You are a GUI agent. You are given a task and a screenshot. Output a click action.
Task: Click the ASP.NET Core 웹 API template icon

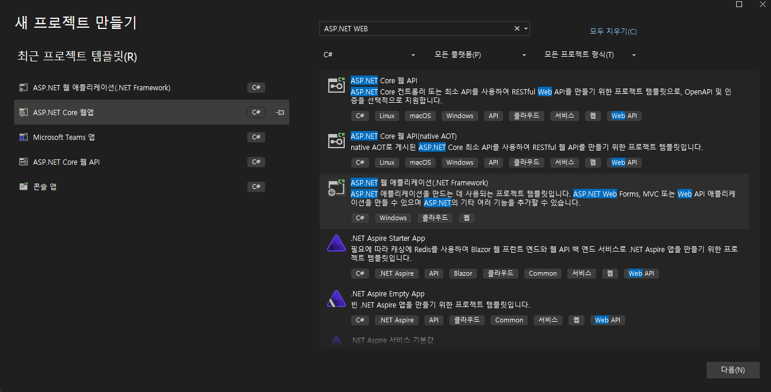337,86
